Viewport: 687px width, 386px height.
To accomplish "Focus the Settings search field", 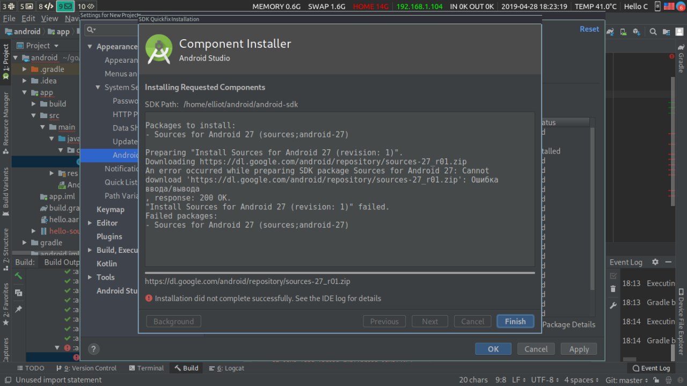I will click(x=110, y=30).
